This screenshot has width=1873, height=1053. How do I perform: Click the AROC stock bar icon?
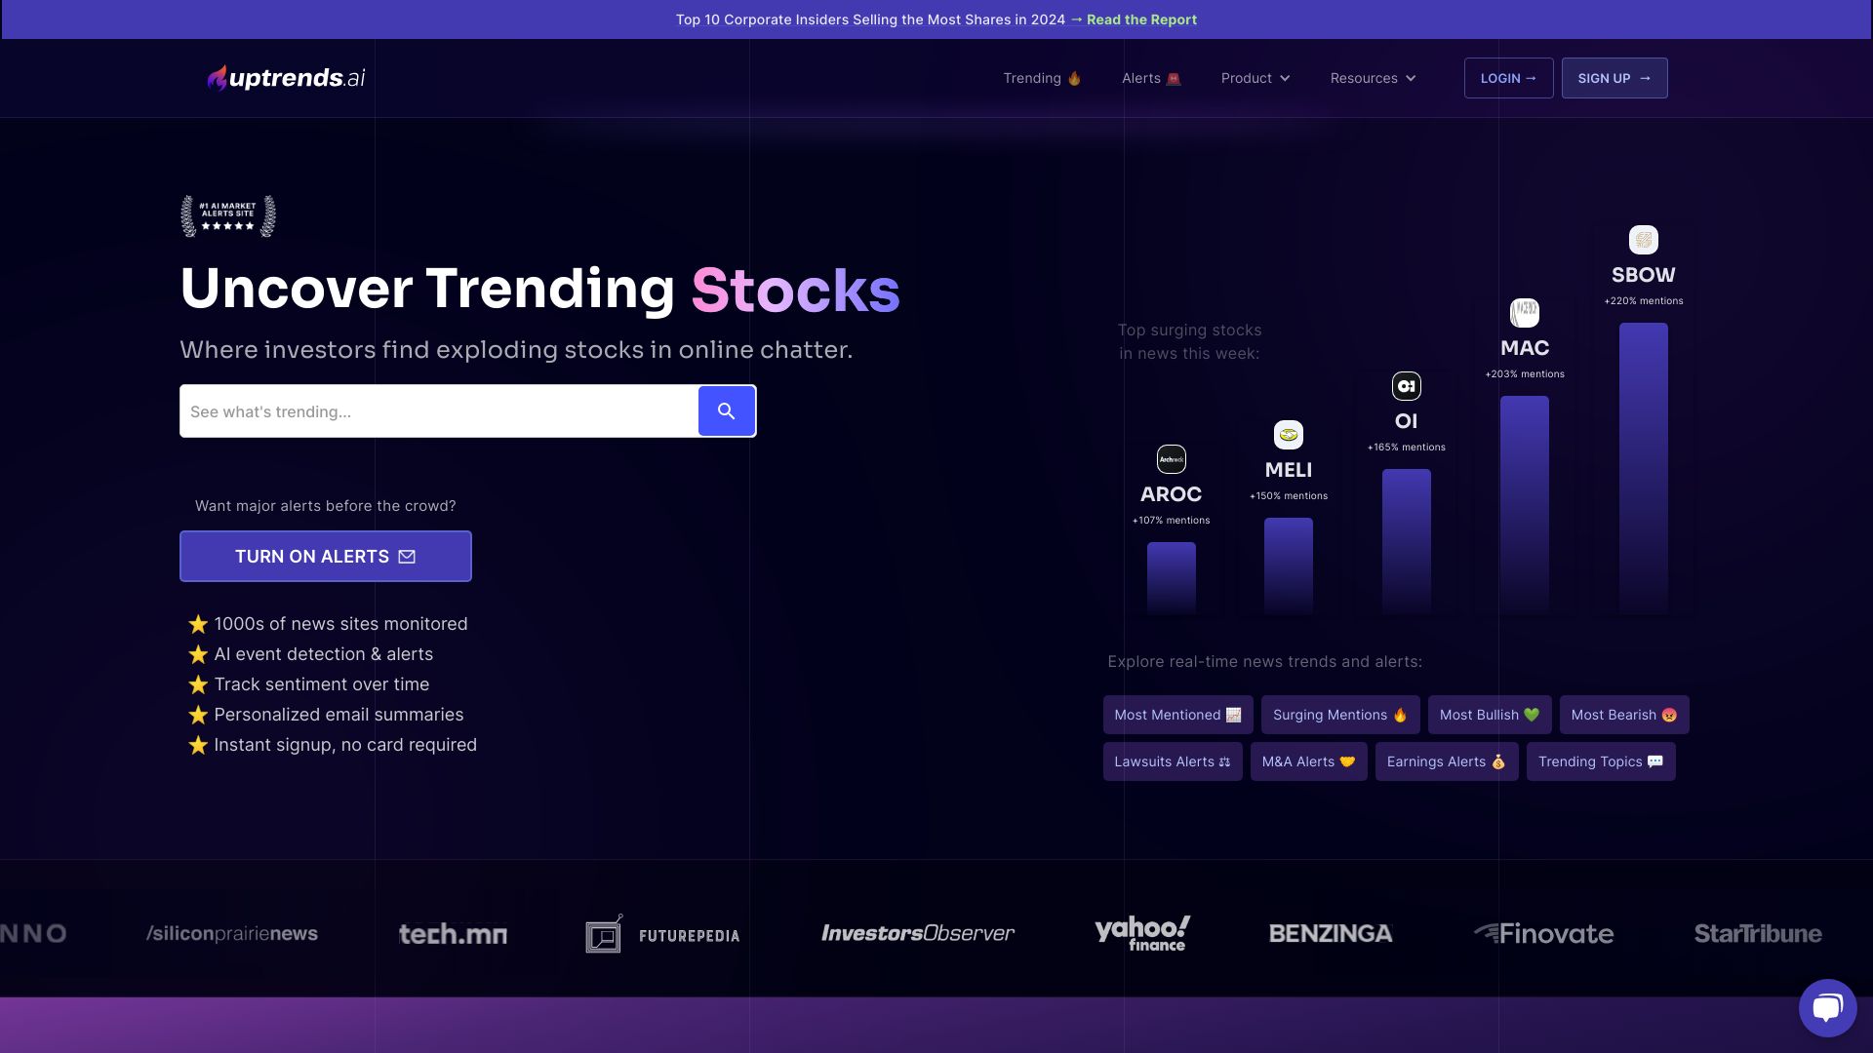pos(1170,460)
